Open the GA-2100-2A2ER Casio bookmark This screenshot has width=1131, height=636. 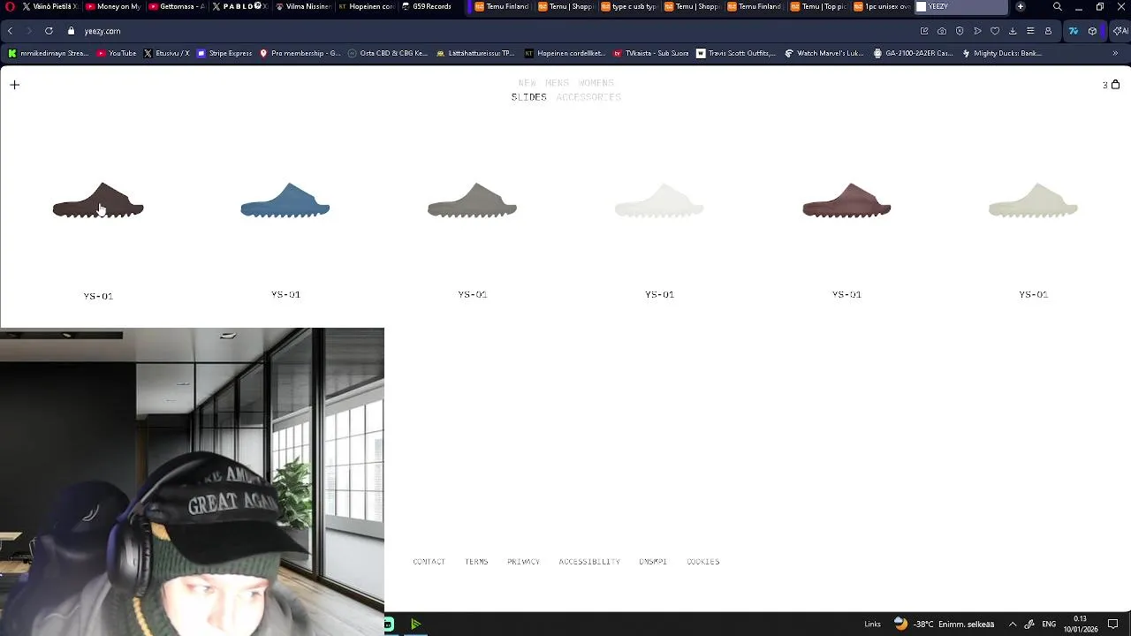[x=913, y=53]
